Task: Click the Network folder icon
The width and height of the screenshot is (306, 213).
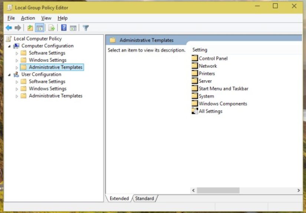Action: pyautogui.click(x=195, y=66)
